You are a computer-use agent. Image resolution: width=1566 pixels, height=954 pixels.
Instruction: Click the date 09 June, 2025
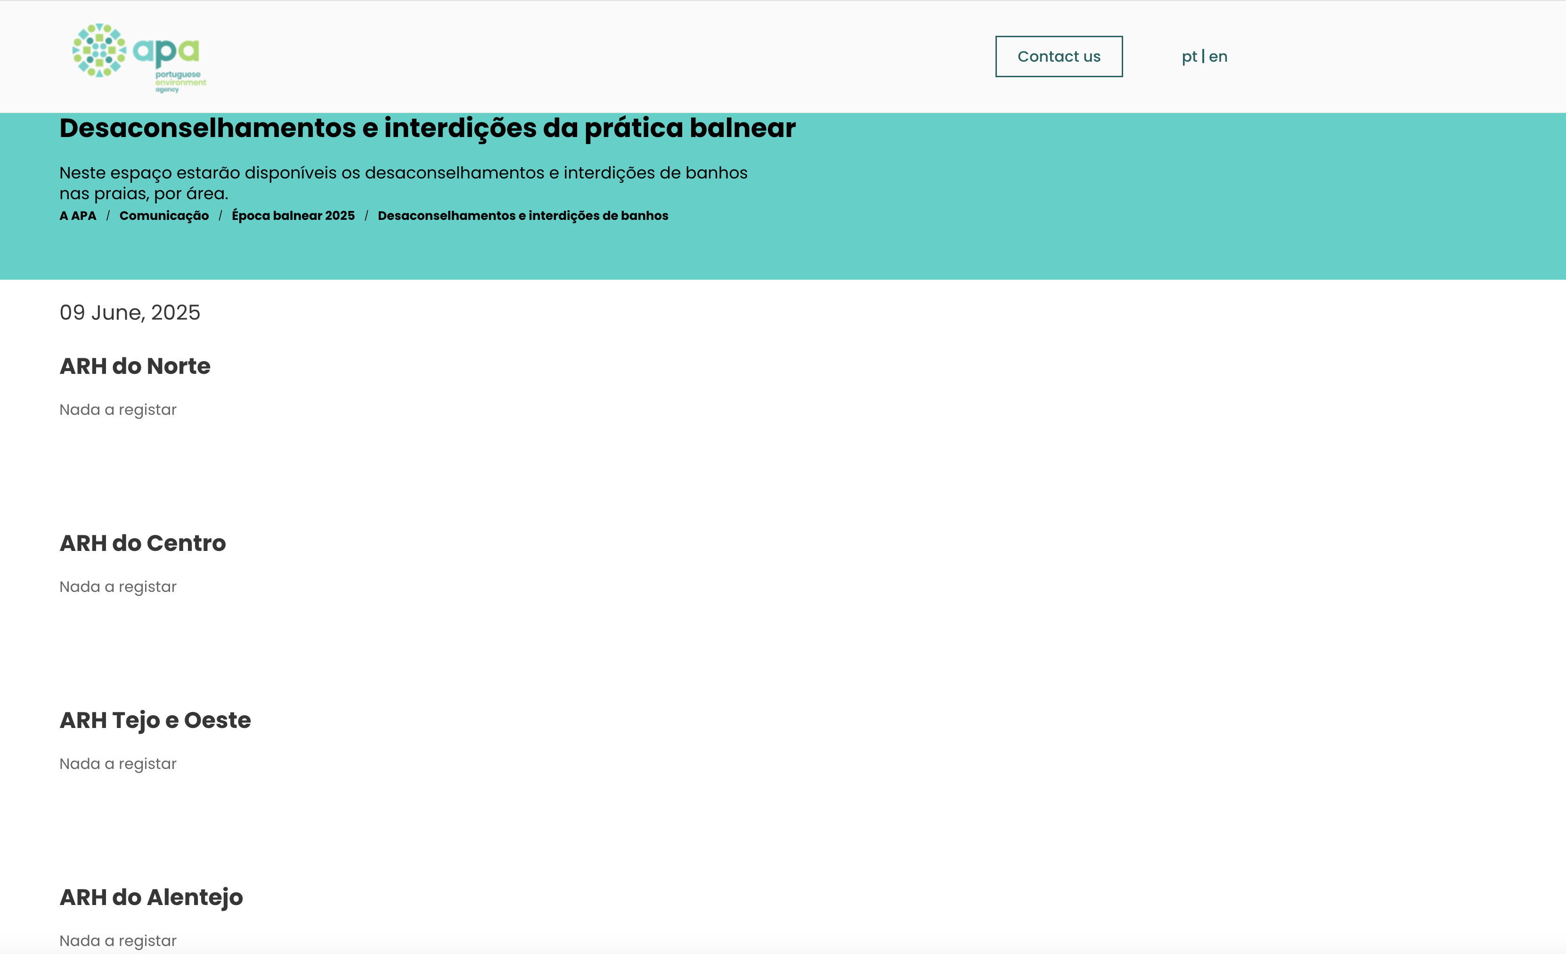[130, 313]
